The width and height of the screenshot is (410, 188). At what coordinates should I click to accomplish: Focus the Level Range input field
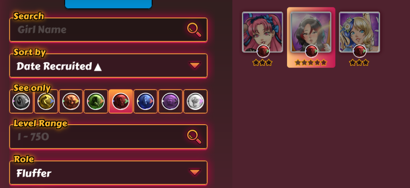[108, 137]
